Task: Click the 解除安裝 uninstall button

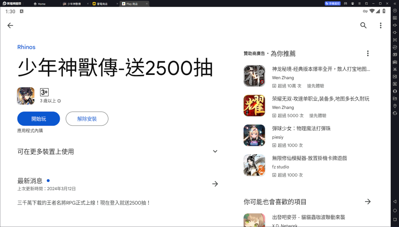Action: pyautogui.click(x=87, y=119)
